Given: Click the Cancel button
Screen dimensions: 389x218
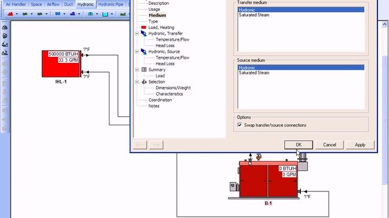Looking at the screenshot, I should (329, 145).
